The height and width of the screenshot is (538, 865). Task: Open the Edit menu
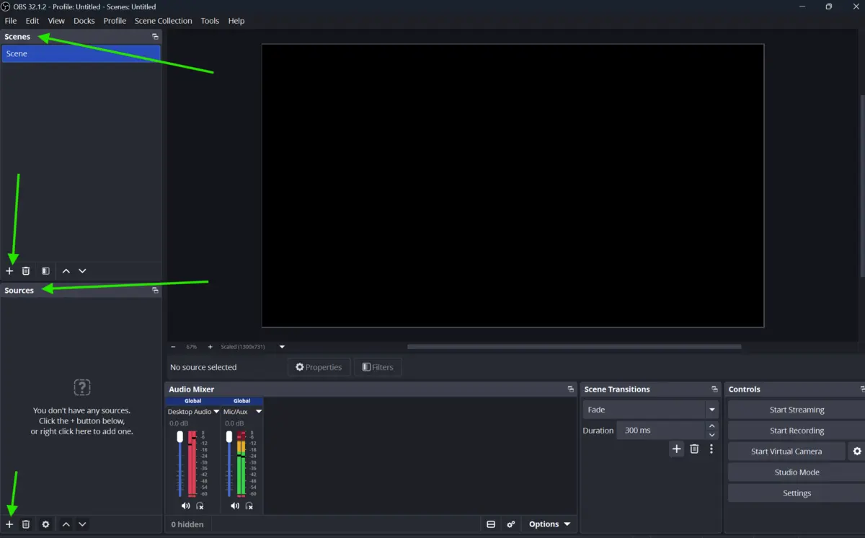tap(32, 21)
